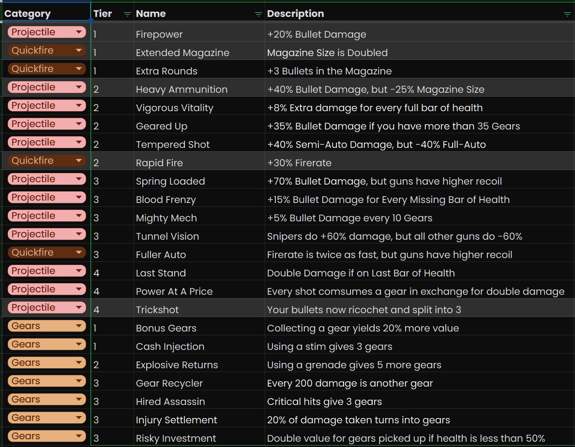Viewport: 575px width, 447px height.
Task: Expand the Gears dropdown for Risky Investment
Action: 78,436
